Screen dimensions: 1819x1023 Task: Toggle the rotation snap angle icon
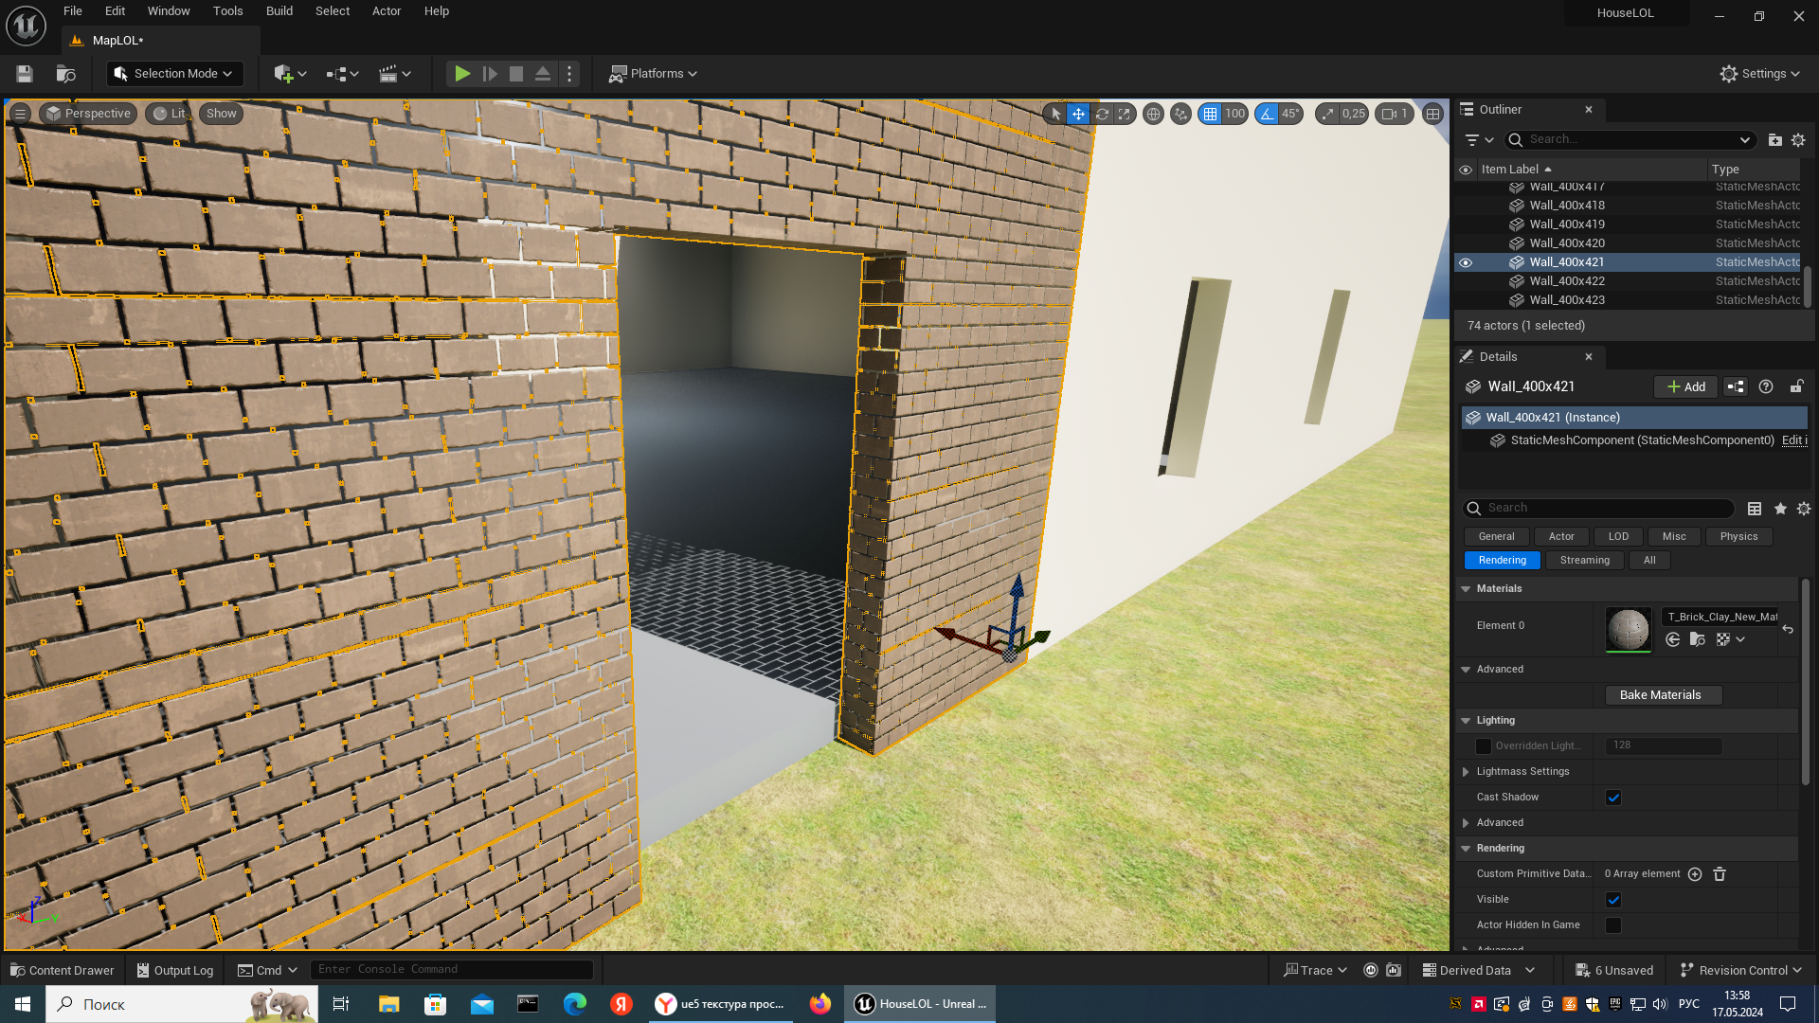point(1267,114)
